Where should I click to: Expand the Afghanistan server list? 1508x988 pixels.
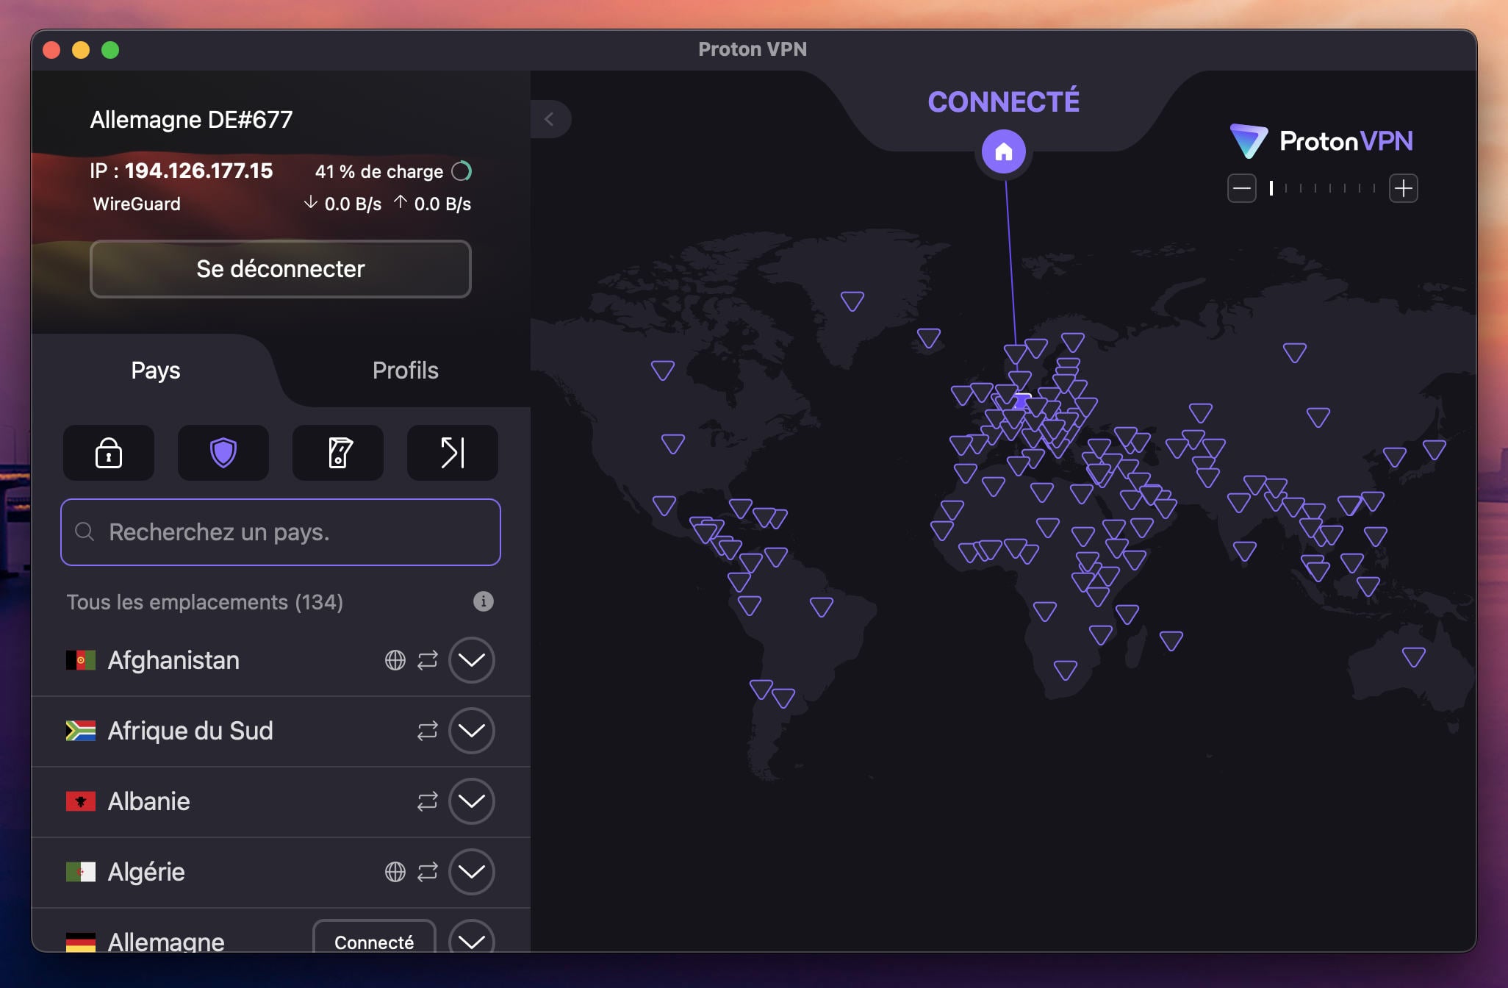point(473,660)
